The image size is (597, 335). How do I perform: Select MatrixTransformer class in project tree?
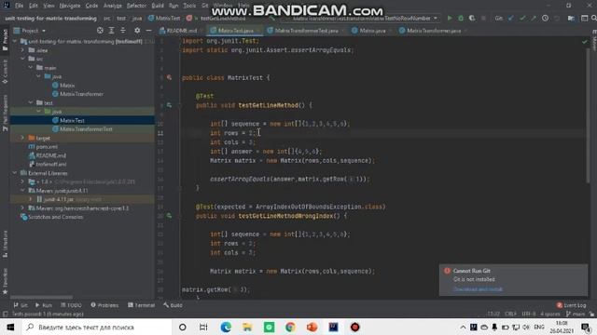pos(81,94)
